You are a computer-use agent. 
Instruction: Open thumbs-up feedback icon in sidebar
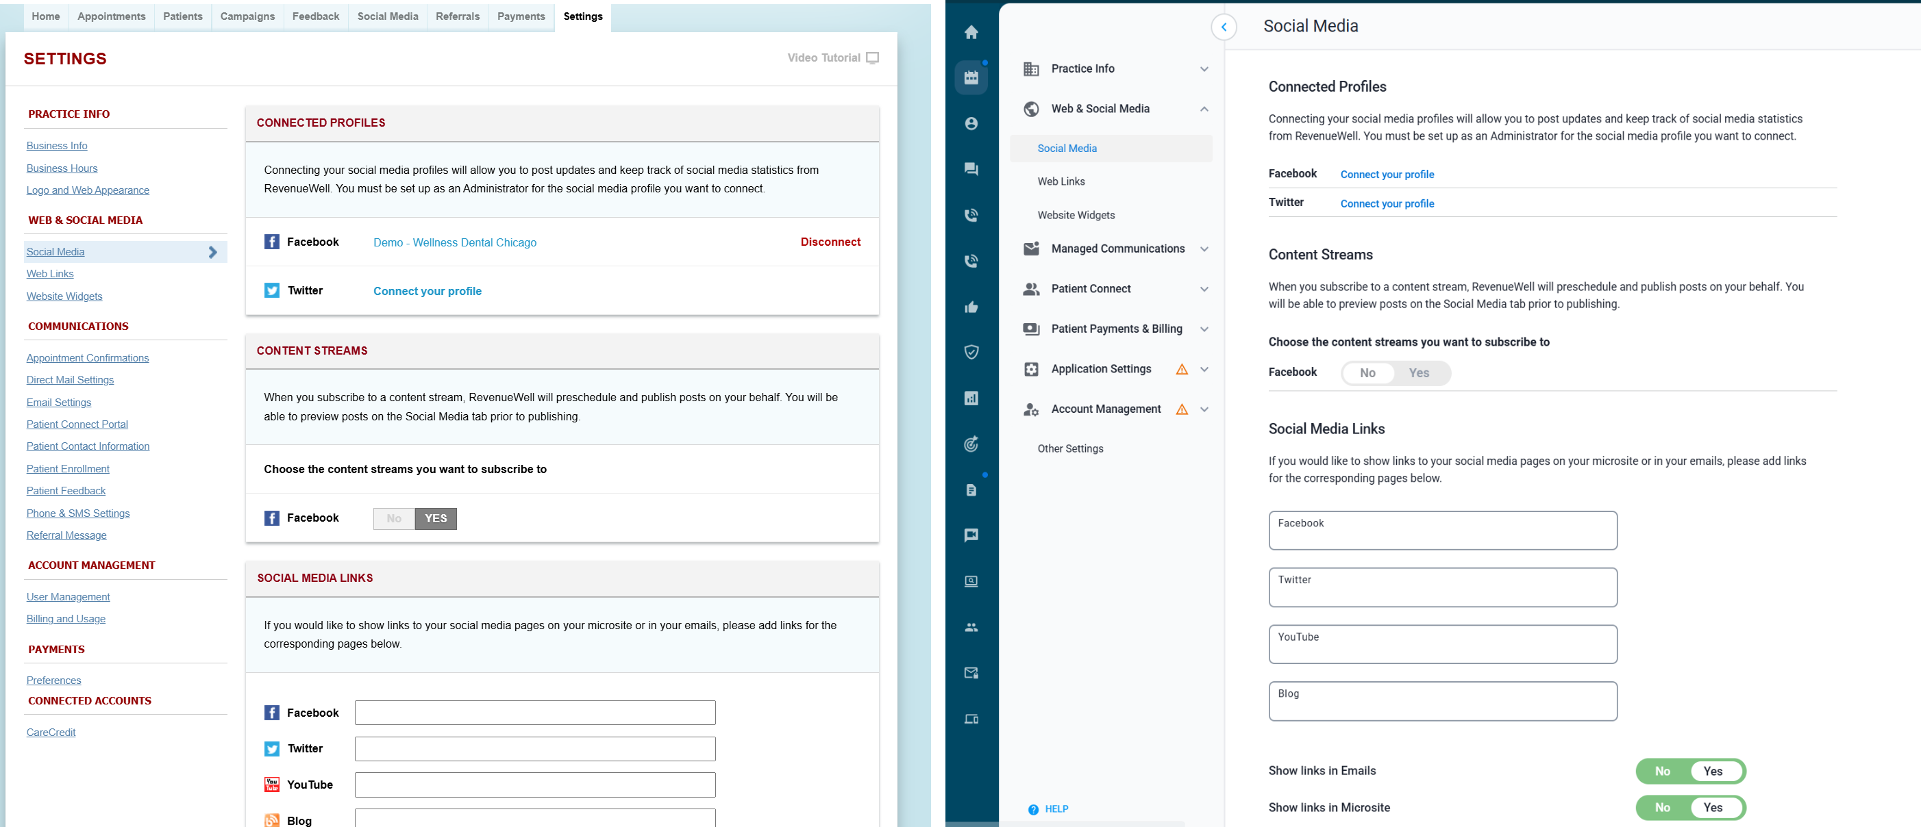pos(971,307)
